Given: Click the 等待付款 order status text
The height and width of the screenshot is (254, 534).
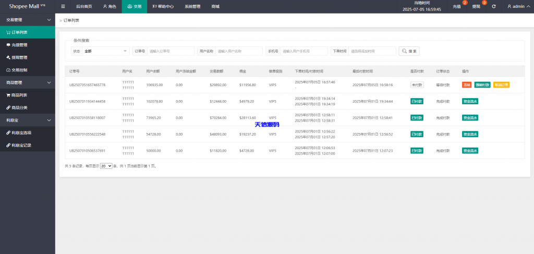Looking at the screenshot, I should 443,85.
